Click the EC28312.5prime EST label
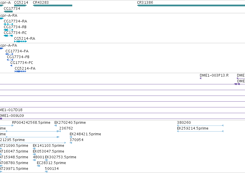The width and height of the screenshot is (245, 173). click(51, 163)
